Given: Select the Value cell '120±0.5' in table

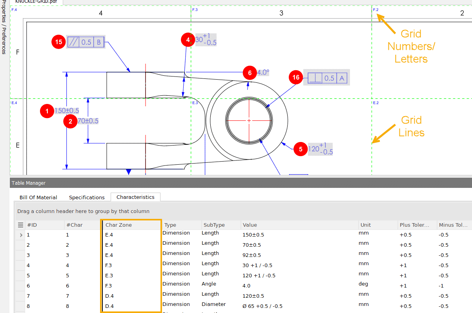Looking at the screenshot, I should tap(253, 296).
